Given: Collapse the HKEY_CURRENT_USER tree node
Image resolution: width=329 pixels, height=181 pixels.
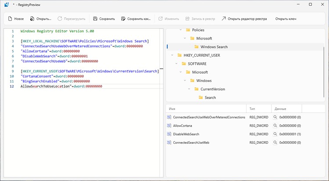Looking at the screenshot, I should click(172, 55).
